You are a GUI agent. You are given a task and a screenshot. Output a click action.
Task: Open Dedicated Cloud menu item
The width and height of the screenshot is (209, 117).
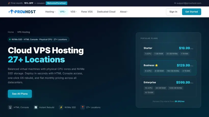pos(106,12)
